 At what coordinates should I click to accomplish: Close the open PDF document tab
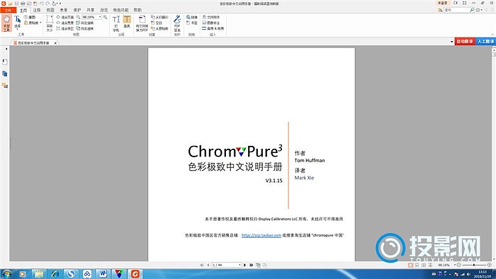pos(55,43)
